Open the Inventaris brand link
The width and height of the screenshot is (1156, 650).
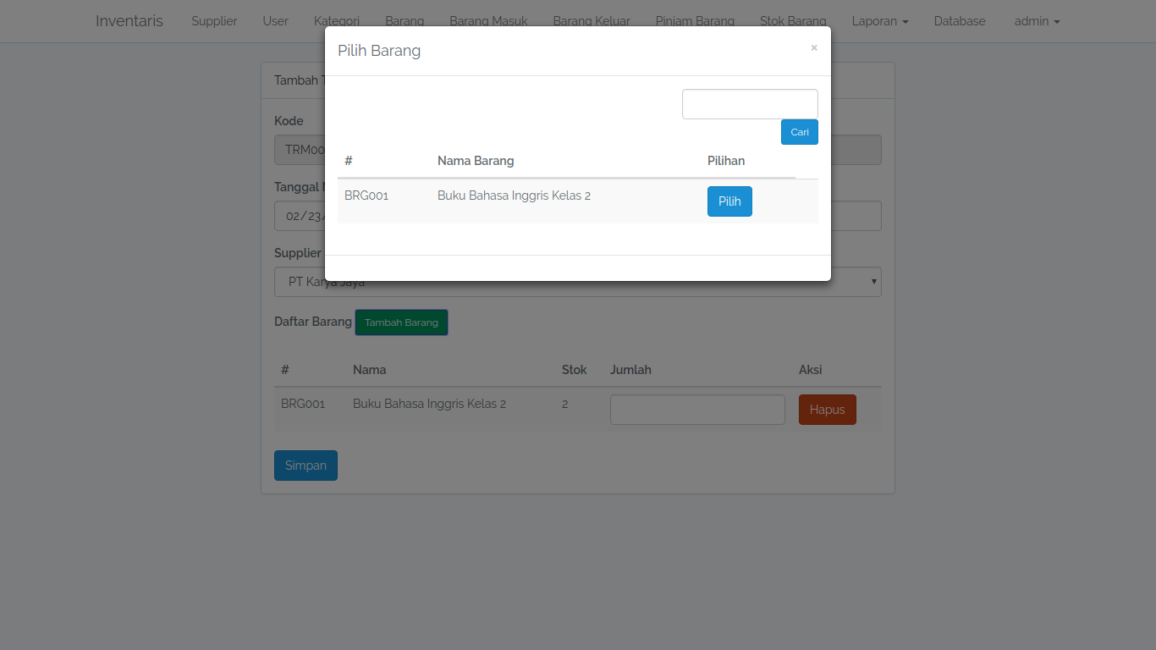pyautogui.click(x=129, y=21)
